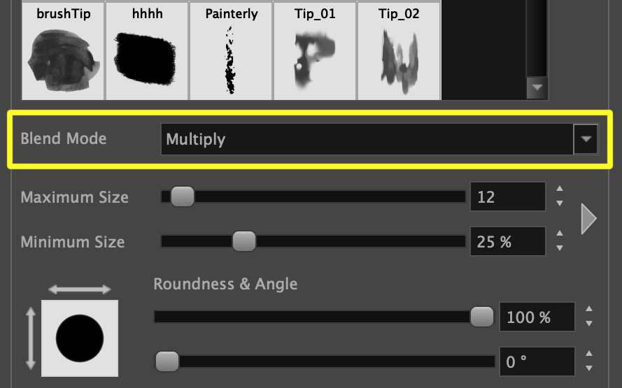Decrease Maximum Size with down arrow
The image size is (622, 388).
click(559, 203)
